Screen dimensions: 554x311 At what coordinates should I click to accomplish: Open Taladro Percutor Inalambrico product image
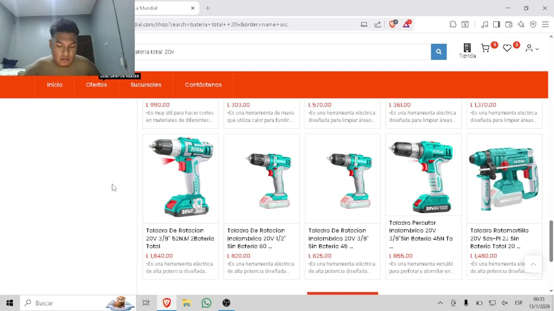coord(423,175)
